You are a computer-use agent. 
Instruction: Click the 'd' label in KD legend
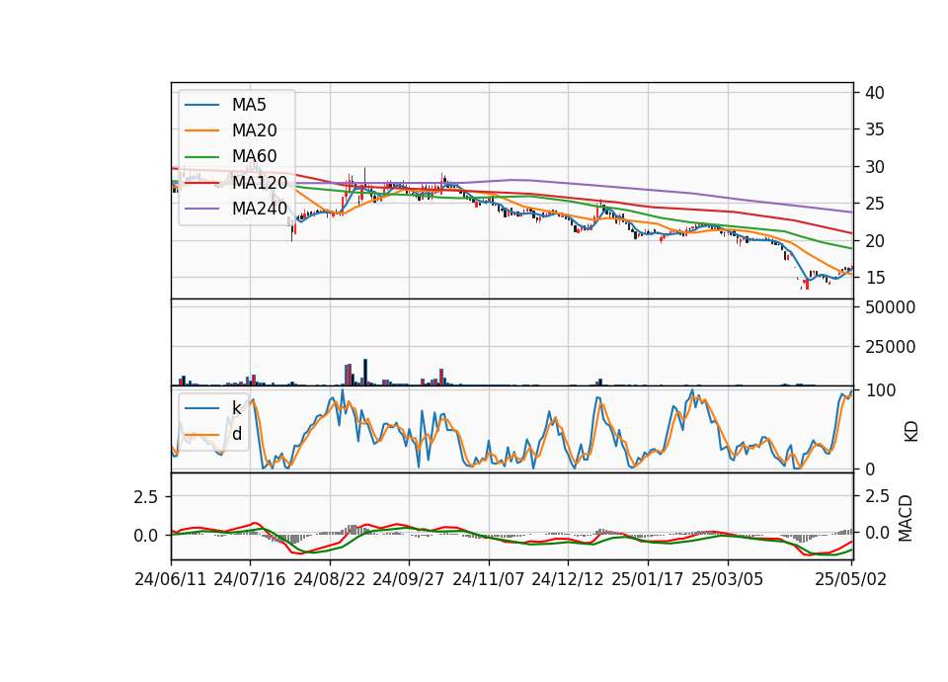[237, 434]
